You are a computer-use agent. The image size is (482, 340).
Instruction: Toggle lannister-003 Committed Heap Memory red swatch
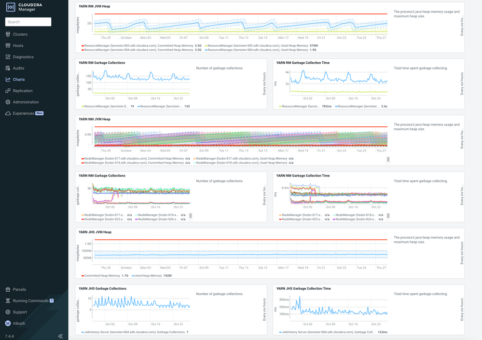tap(83, 46)
